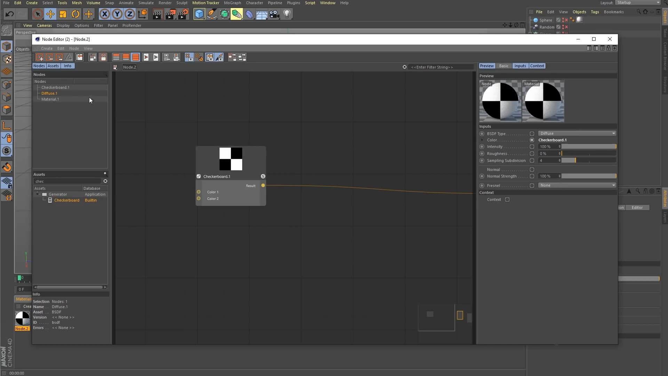Toggle the X axis lock icon
This screenshot has height=376, width=668.
(x=104, y=14)
